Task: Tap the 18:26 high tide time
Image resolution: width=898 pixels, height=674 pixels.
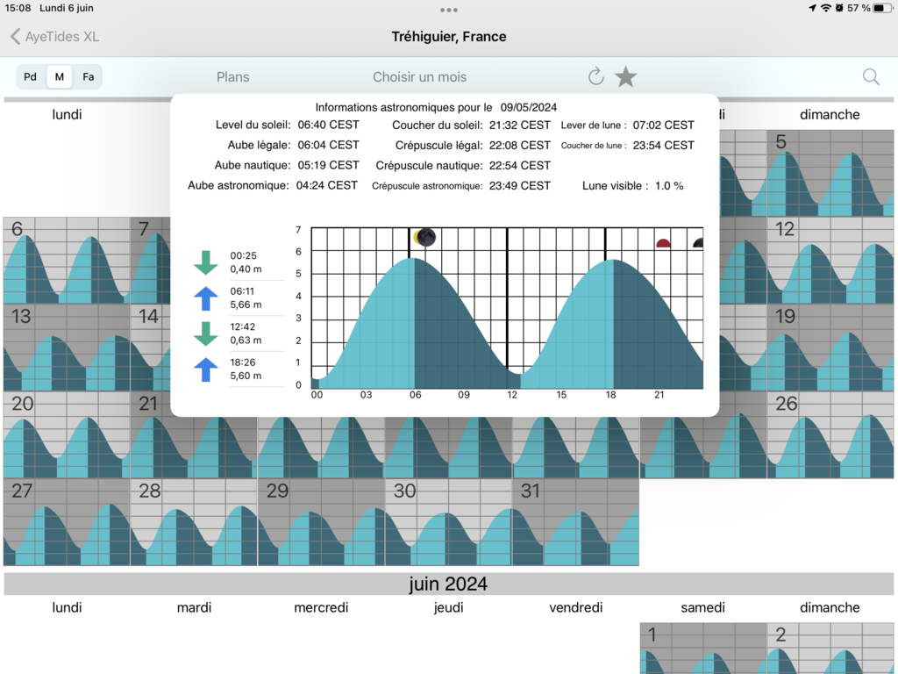Action: [x=243, y=362]
